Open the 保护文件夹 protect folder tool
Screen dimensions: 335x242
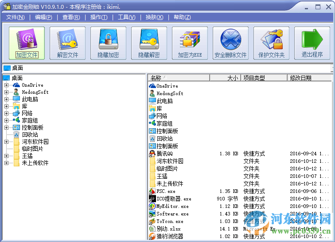272,43
